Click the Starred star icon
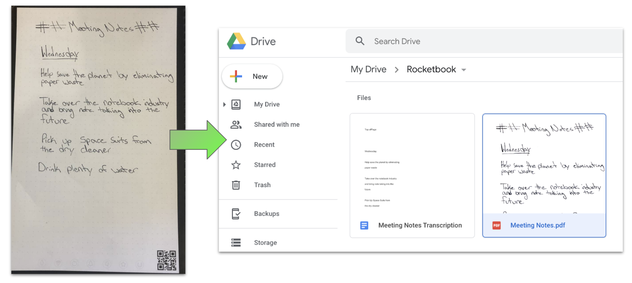 coord(236,165)
